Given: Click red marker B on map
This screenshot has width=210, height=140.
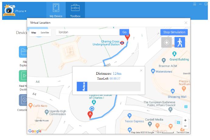Looking at the screenshot, I should (x=127, y=37).
